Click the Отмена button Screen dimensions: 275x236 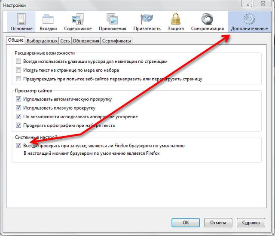pos(218,223)
